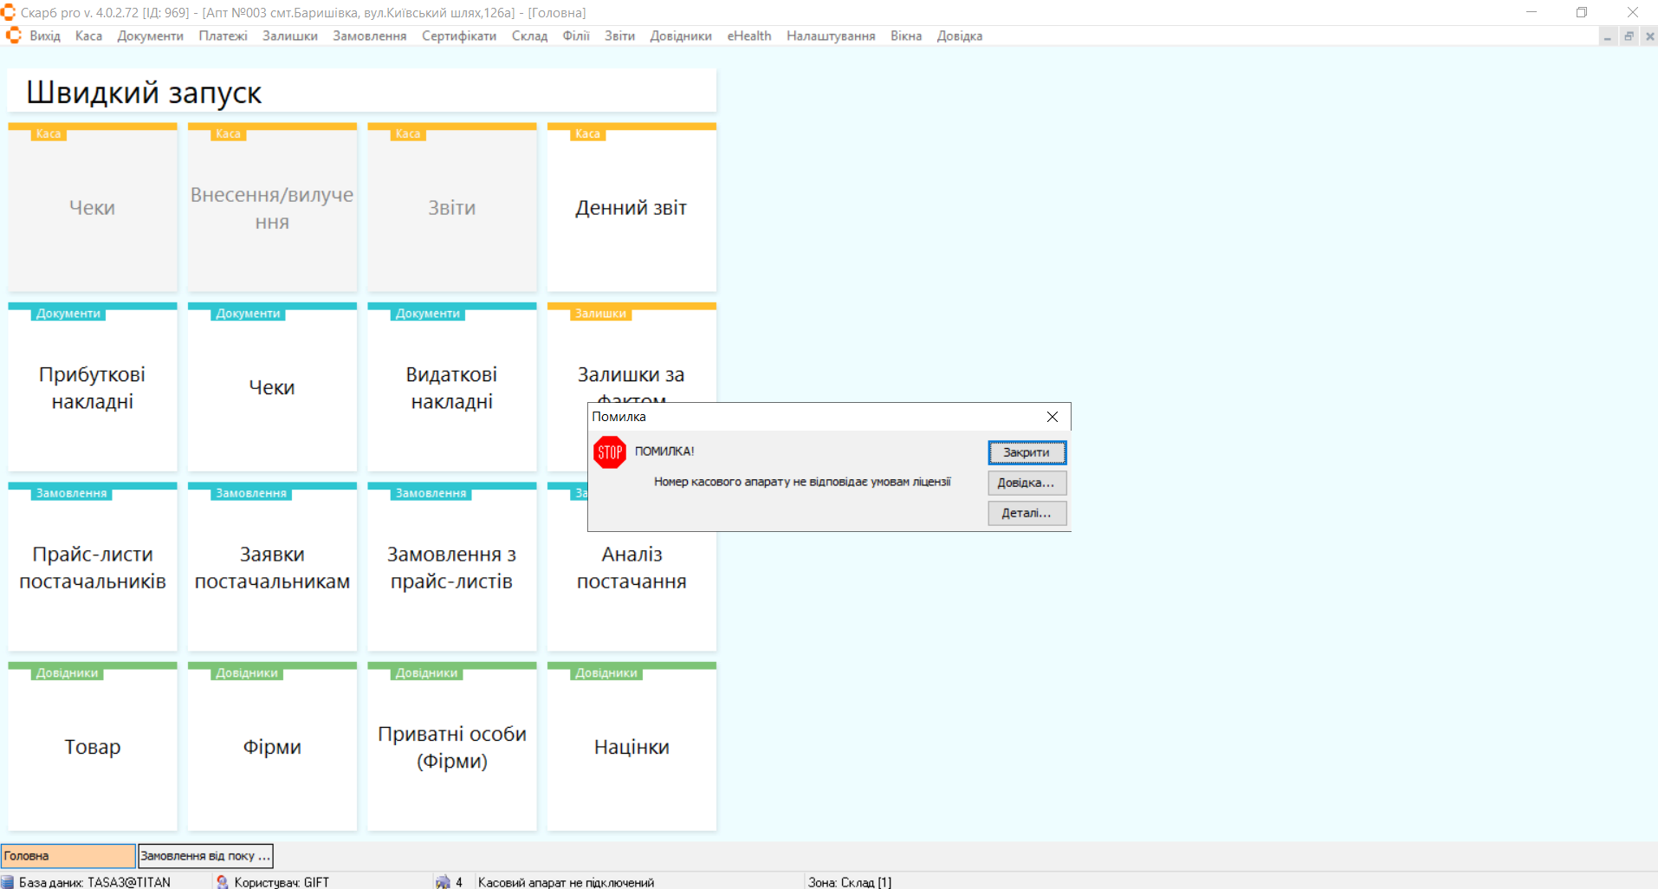Screen dimensions: 1658x889
Task: Switch to Замовлення від поку… tab
Action: (205, 856)
